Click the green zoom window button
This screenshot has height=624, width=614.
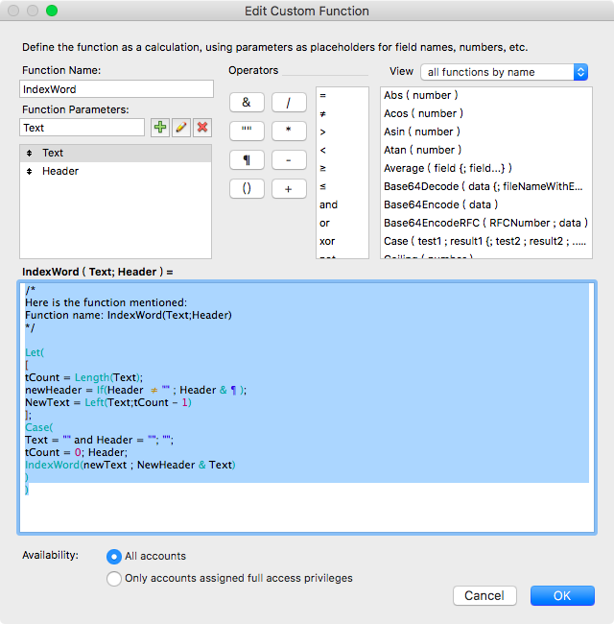click(52, 11)
